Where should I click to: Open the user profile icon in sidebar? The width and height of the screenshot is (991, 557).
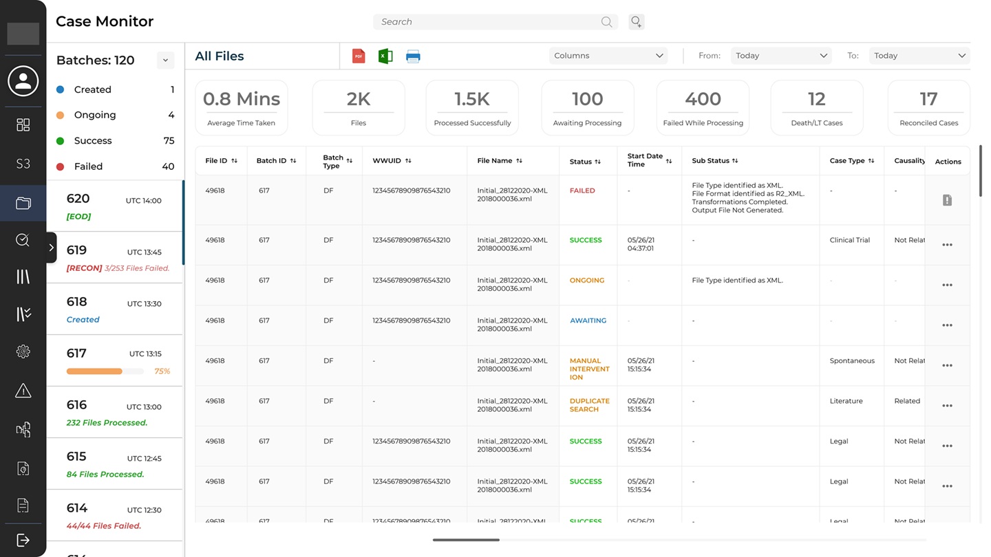tap(23, 80)
